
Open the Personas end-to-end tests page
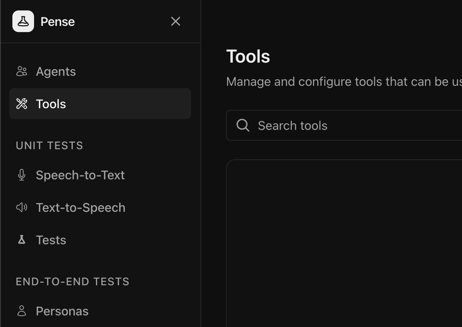click(62, 311)
